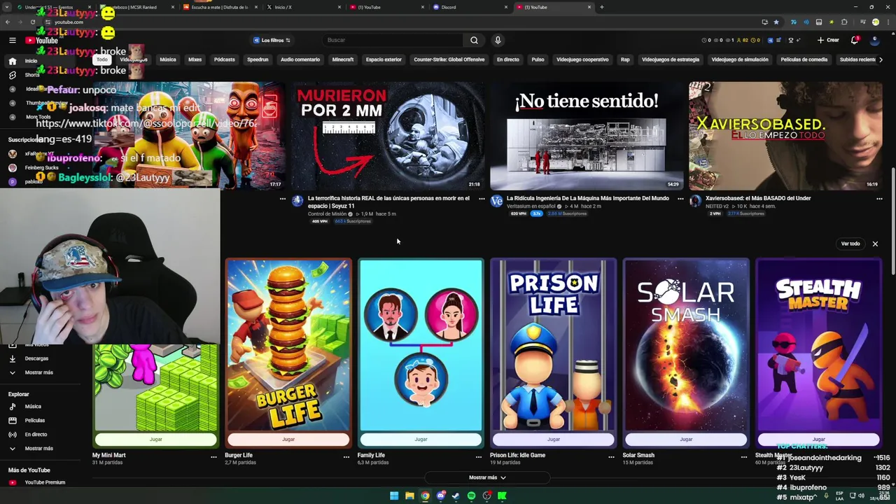Open Stealth Master game cover
This screenshot has height=504, width=896.
[818, 345]
